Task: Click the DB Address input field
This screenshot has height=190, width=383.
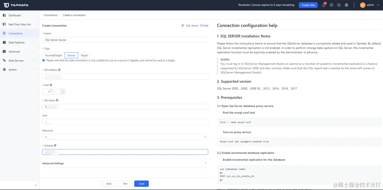Action: coord(125,76)
